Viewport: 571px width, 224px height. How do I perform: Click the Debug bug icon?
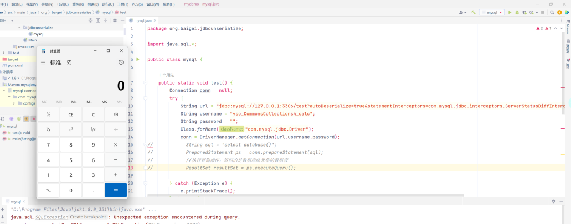pos(517,12)
